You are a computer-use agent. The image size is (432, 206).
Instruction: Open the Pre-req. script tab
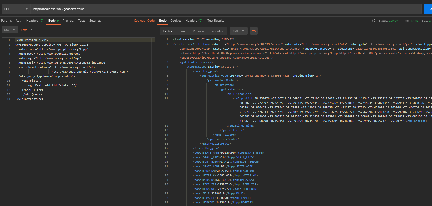(x=68, y=21)
